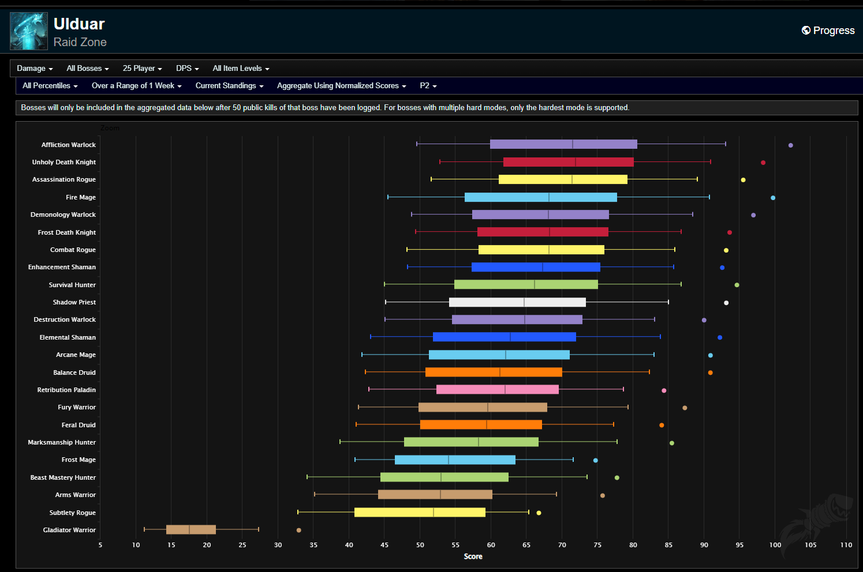
Task: Open the Progress link
Action: [828, 31]
